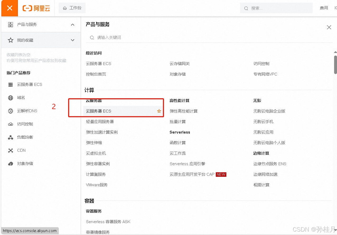Click the 产品与服务 grid icon in sidebar
The height and width of the screenshot is (235, 337).
pyautogui.click(x=11, y=25)
